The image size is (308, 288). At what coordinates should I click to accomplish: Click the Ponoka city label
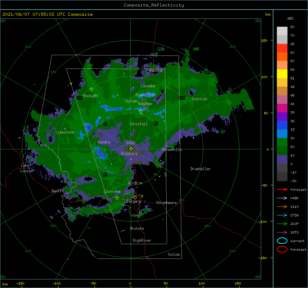click(156, 71)
